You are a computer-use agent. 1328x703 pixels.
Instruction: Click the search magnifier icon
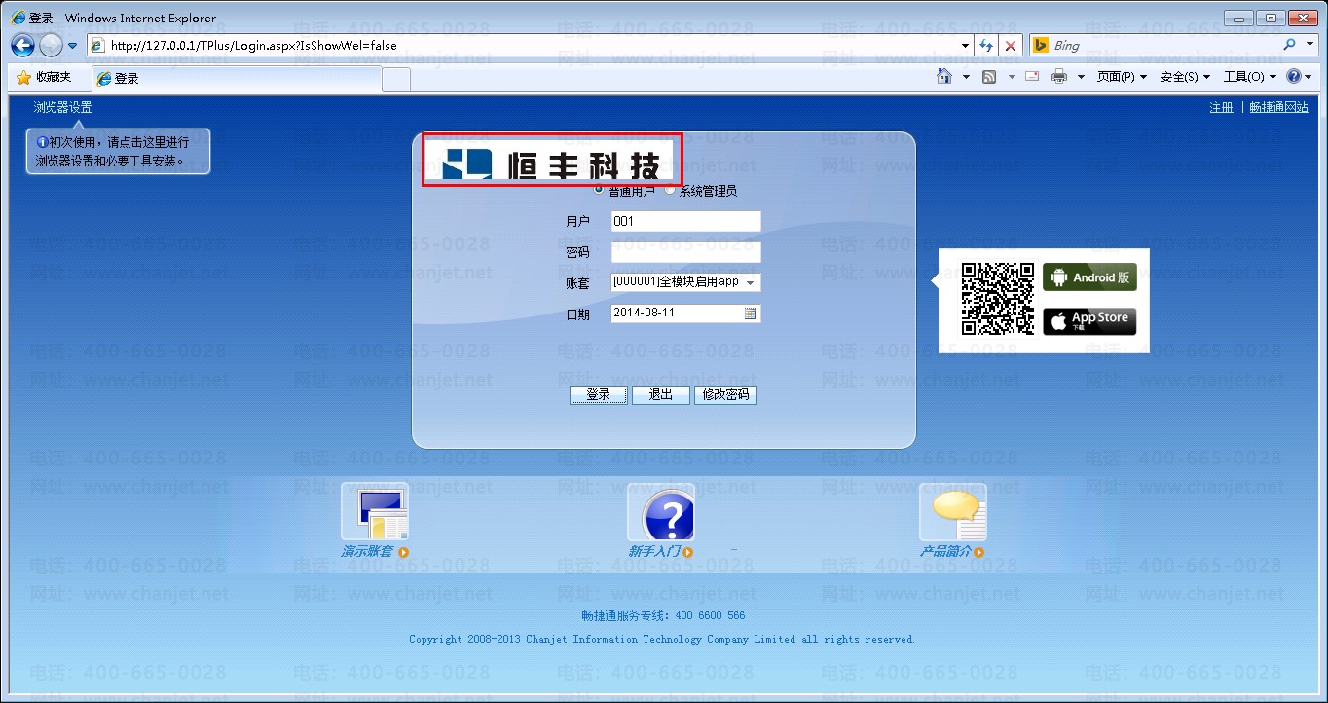click(1290, 45)
